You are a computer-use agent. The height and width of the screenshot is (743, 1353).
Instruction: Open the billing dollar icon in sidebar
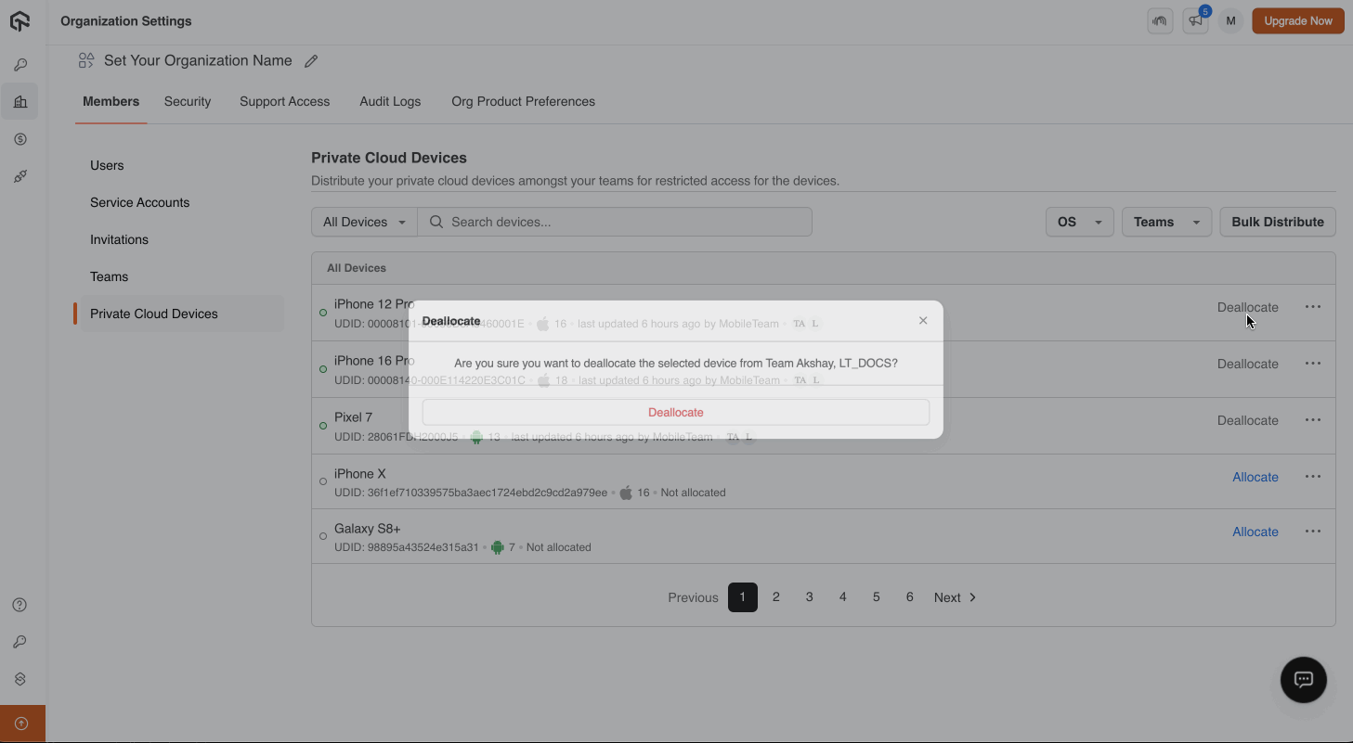click(x=20, y=139)
